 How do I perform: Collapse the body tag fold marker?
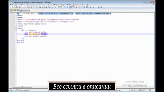16,28
